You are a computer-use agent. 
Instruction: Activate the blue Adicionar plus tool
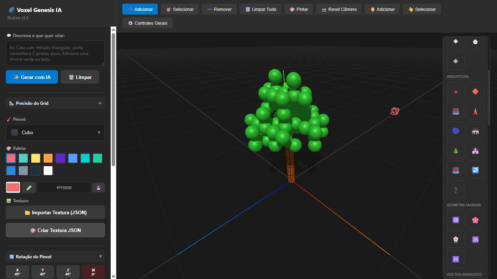[x=140, y=9]
